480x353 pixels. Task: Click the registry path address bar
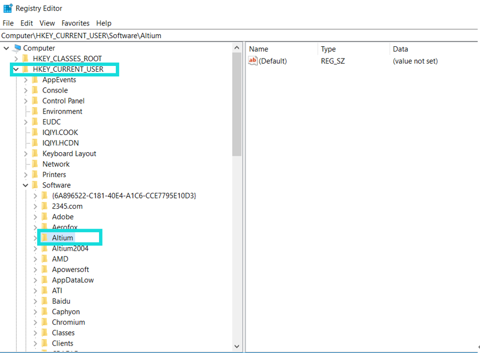(x=232, y=35)
